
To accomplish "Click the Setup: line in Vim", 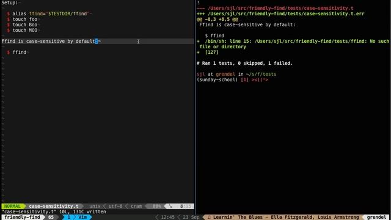I will coord(10,2).
